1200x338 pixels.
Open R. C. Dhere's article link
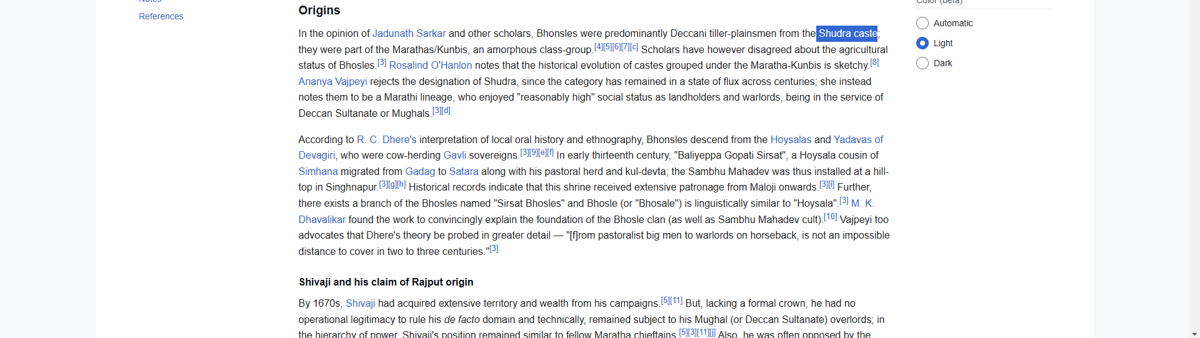[x=386, y=140]
